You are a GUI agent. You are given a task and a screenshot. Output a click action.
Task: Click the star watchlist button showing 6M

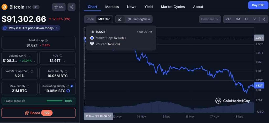[x=59, y=7]
